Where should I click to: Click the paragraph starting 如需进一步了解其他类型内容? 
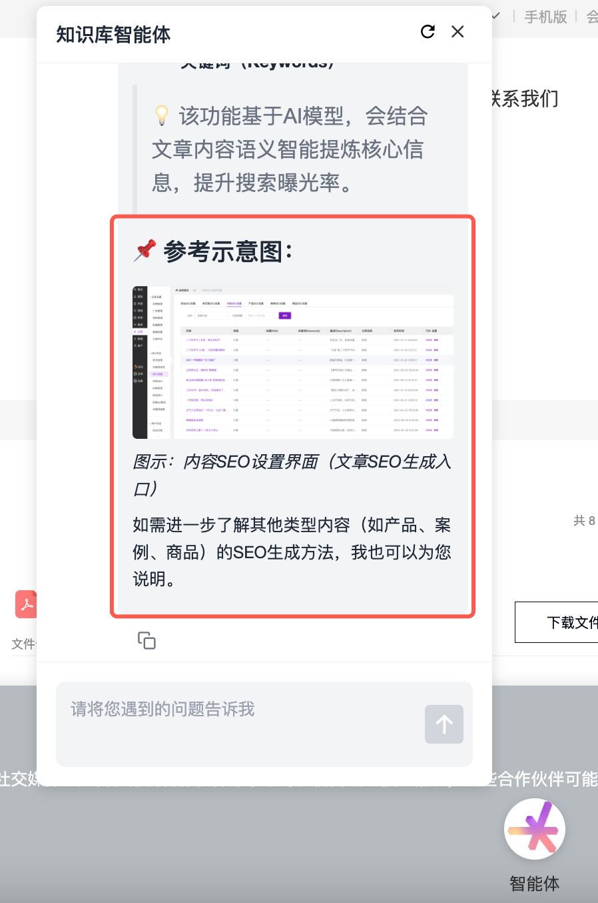click(x=292, y=552)
